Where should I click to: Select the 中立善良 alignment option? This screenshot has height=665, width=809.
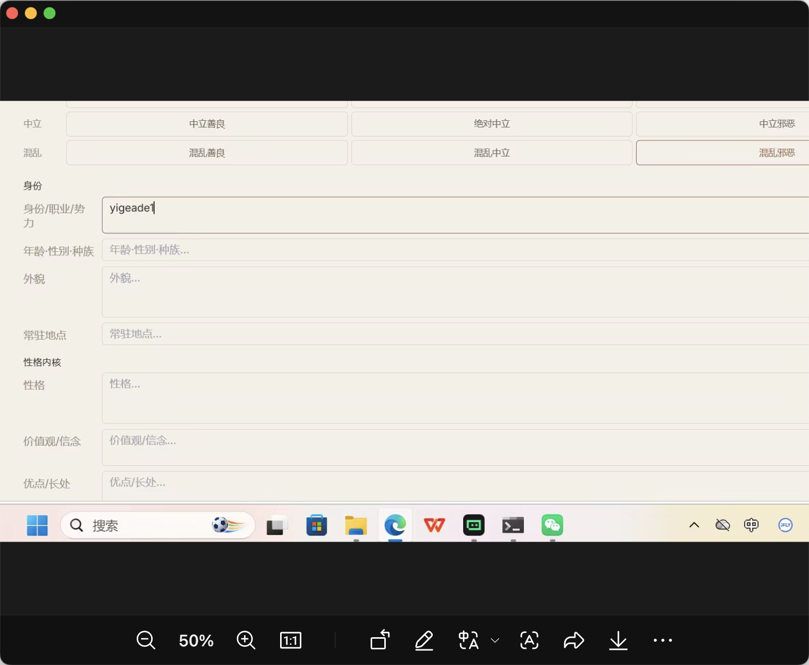click(x=207, y=124)
